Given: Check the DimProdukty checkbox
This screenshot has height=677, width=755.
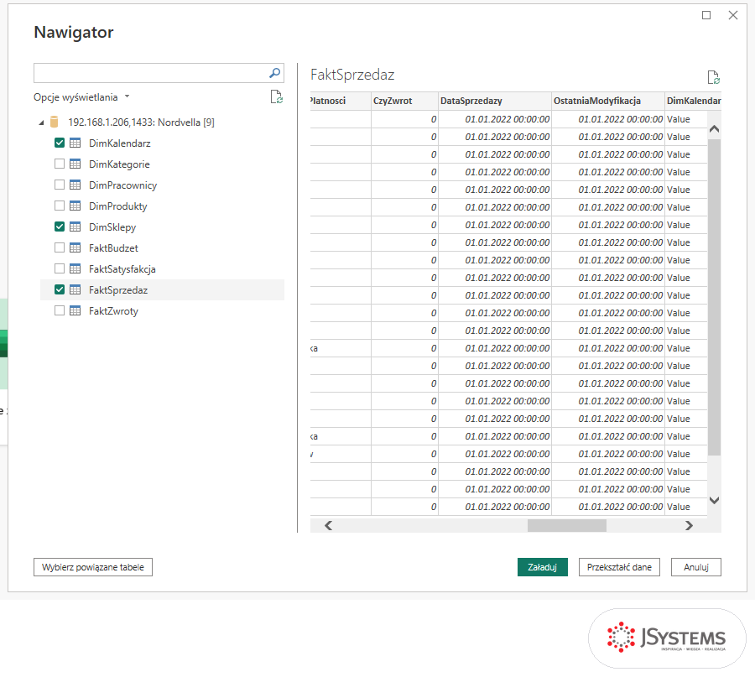Looking at the screenshot, I should pyautogui.click(x=60, y=206).
